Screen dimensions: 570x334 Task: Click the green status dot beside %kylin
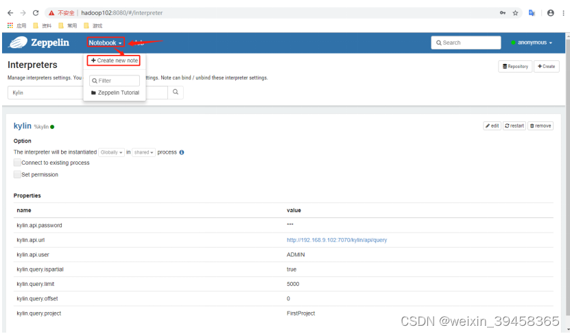(x=52, y=127)
